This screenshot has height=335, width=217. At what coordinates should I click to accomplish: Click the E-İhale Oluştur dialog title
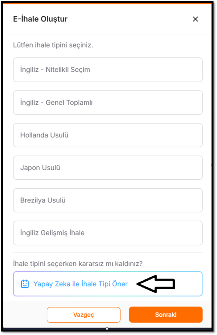click(x=40, y=19)
